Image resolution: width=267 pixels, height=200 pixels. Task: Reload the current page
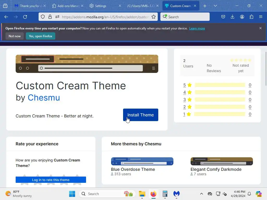[x=25, y=17]
